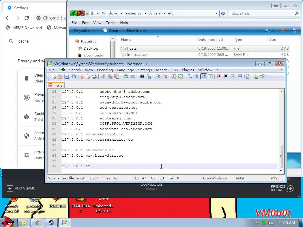This screenshot has width=303, height=227.
Task: Click the Open file icon in Notepad++ toolbar
Action: [x=60, y=77]
